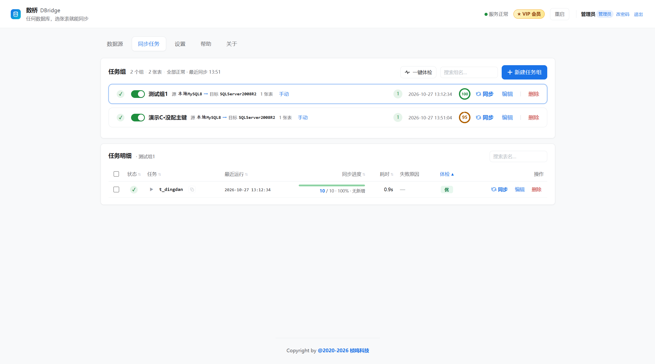Copy the t_dingdan table name

coord(192,189)
